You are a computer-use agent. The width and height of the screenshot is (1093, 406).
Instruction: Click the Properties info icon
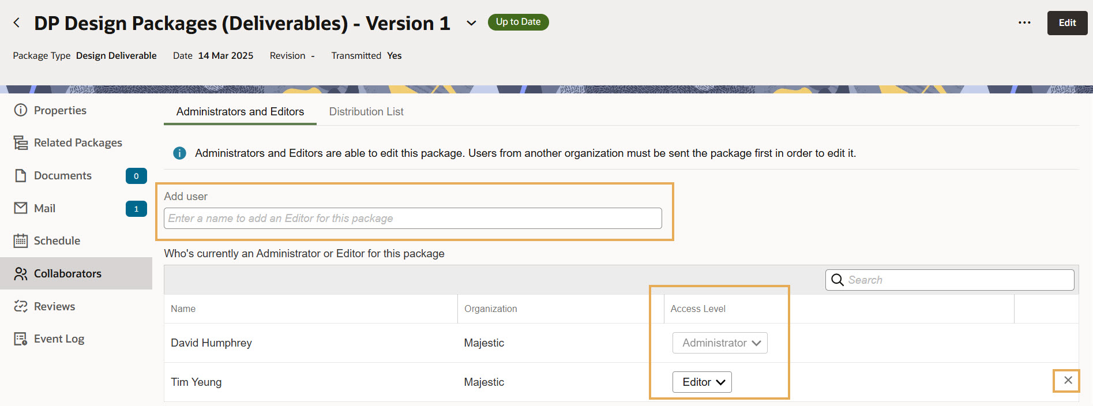[x=21, y=110]
